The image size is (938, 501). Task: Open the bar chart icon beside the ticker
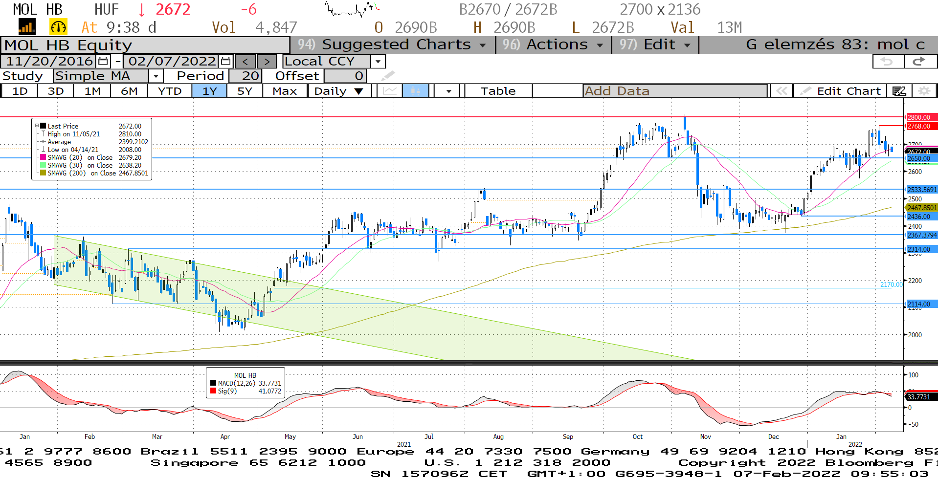(27, 27)
